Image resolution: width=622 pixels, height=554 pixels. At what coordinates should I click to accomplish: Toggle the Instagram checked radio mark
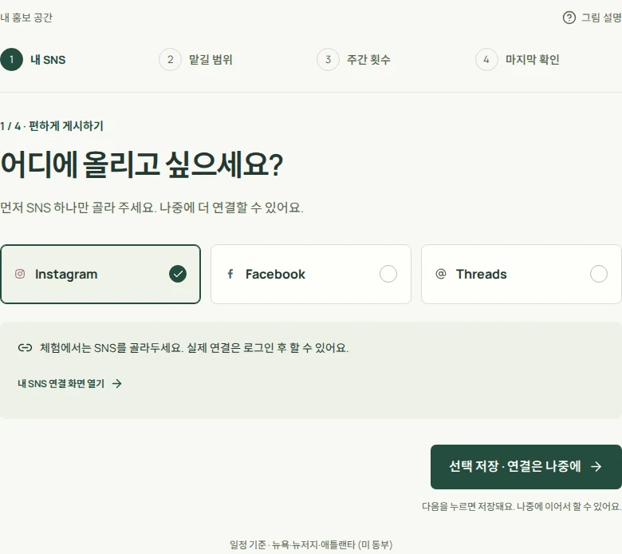click(178, 274)
